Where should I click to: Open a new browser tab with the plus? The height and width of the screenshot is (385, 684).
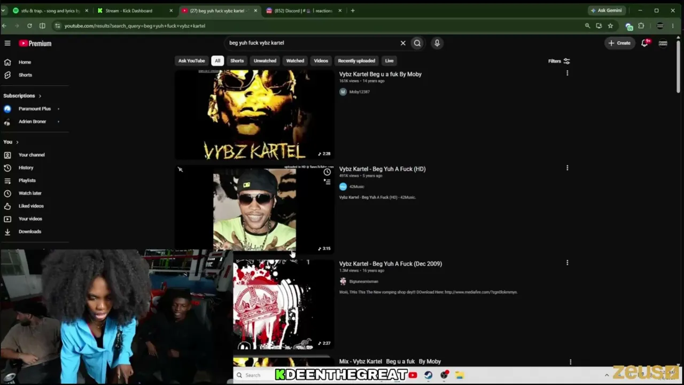352,11
